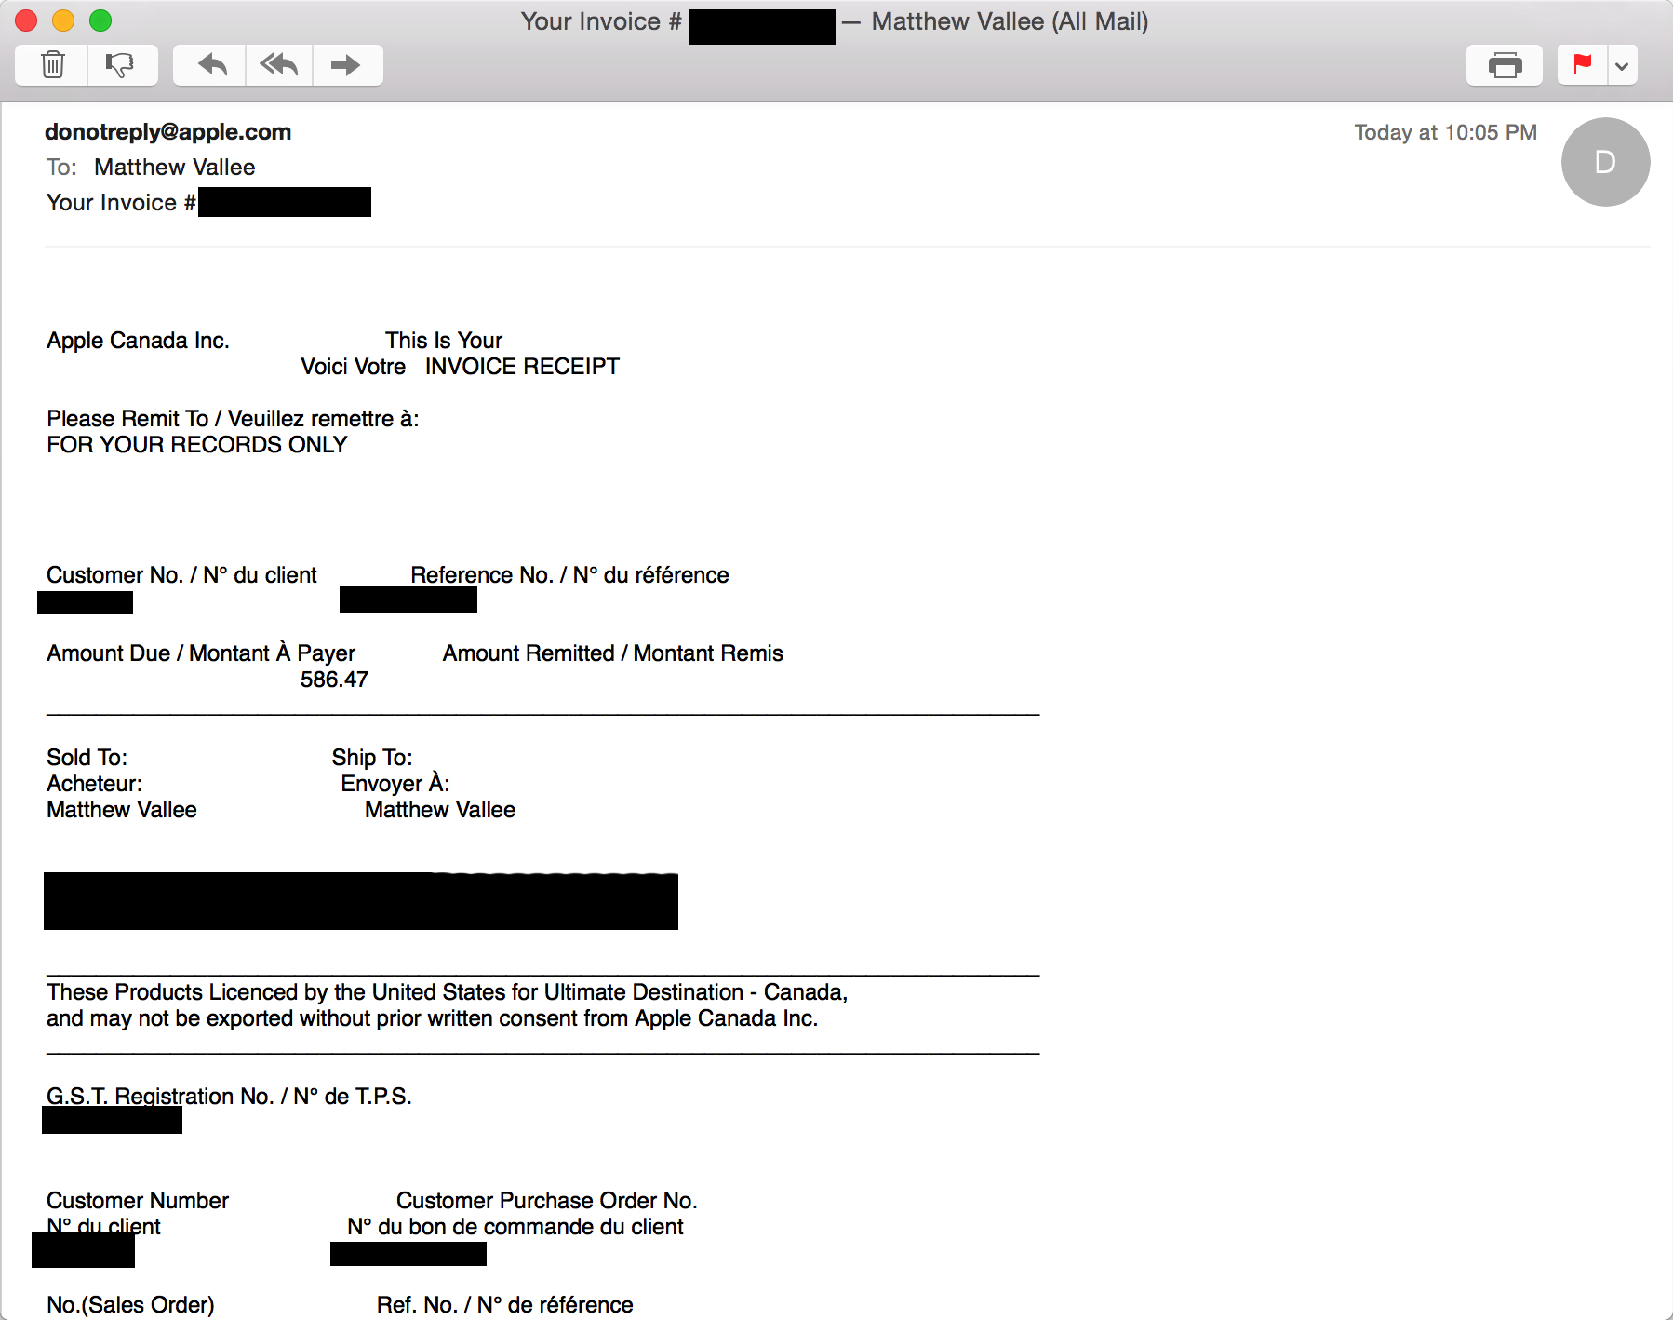Click 'No.(Sales Order)' label

(x=130, y=1305)
